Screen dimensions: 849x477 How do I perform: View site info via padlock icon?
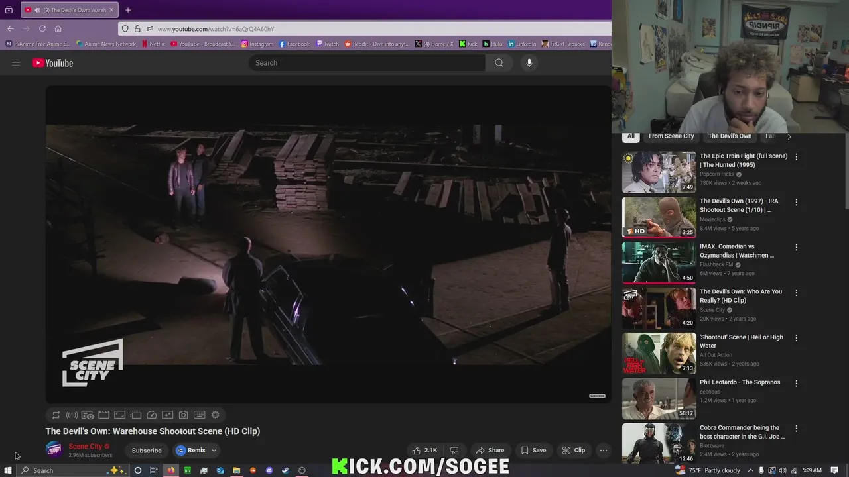point(137,28)
